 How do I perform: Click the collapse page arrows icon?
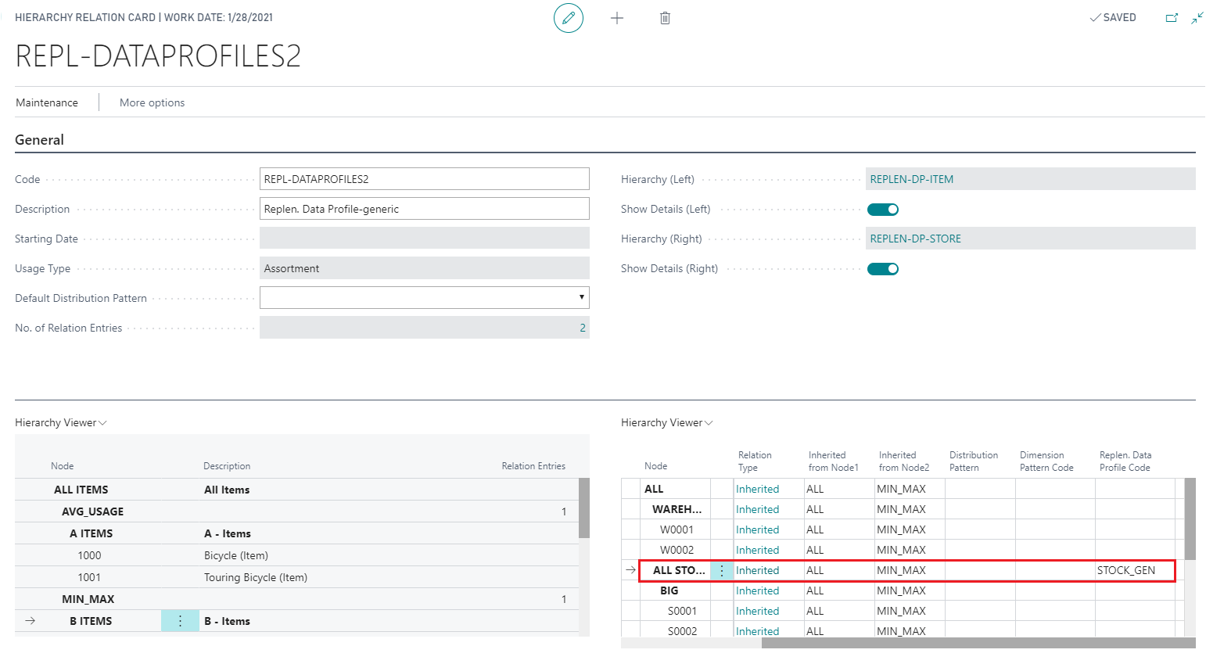click(1197, 18)
